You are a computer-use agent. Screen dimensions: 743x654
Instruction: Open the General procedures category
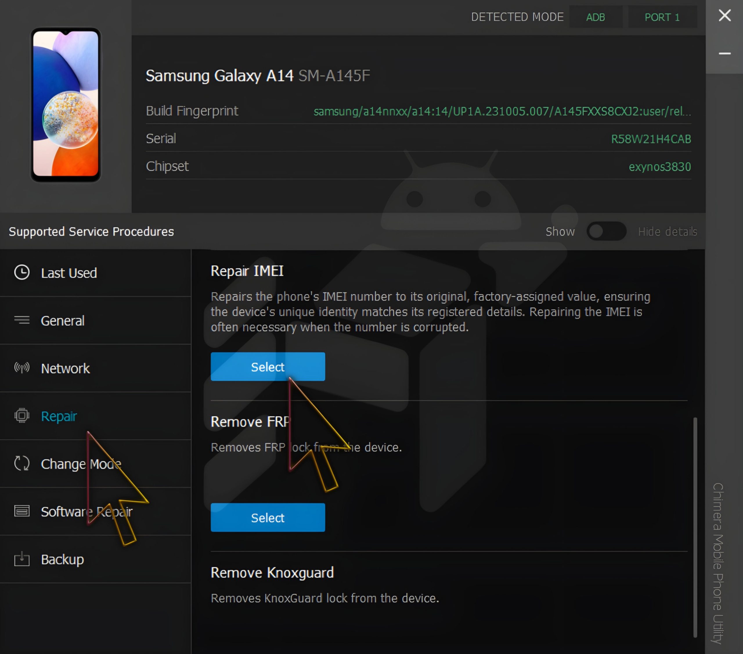(x=95, y=321)
